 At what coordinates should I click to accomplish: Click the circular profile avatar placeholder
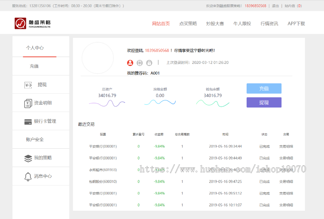click(98, 58)
